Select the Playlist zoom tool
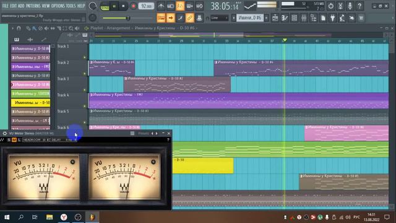396x223 pixels. (71, 28)
